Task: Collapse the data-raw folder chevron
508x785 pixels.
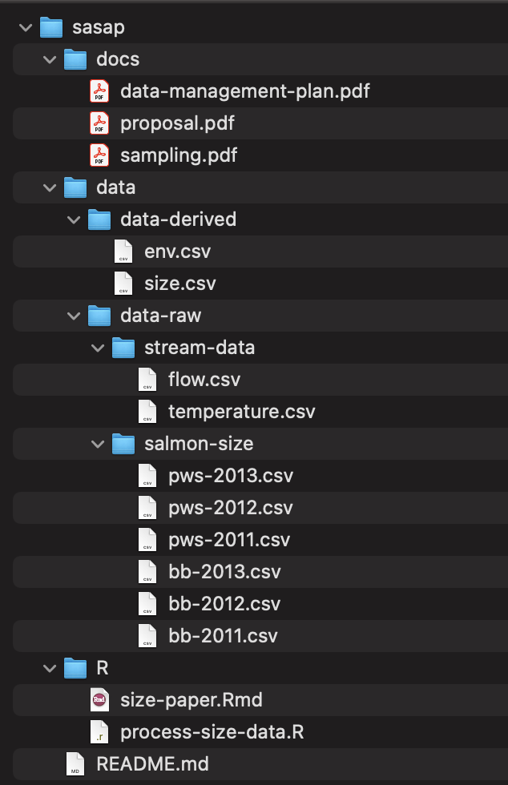Action: point(74,316)
